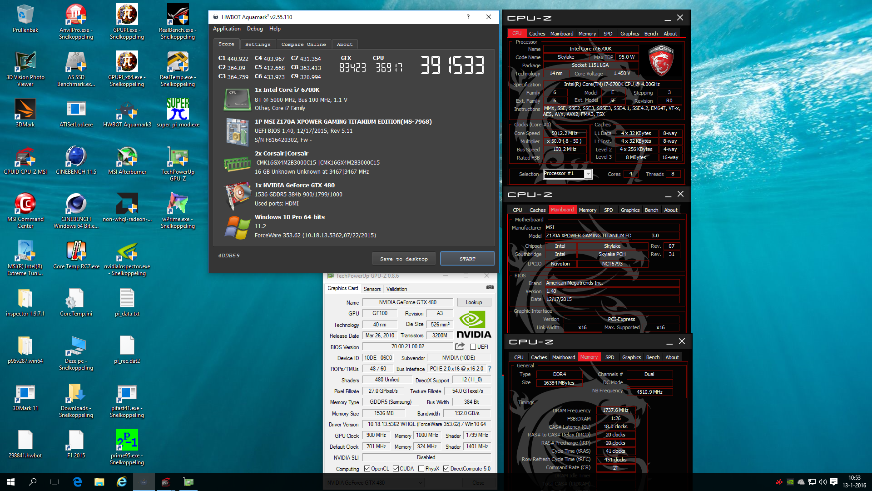Click GPU-Z Name field NVIDIA GeForce GTX 480
This screenshot has height=491, width=872.
click(x=407, y=302)
